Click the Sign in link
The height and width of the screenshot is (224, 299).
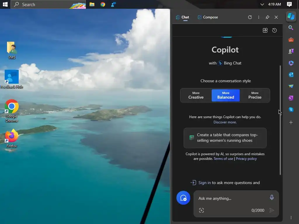[205, 183]
